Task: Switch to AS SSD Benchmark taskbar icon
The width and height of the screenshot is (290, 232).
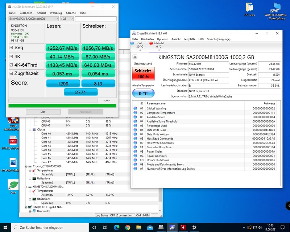Action: tap(161, 227)
